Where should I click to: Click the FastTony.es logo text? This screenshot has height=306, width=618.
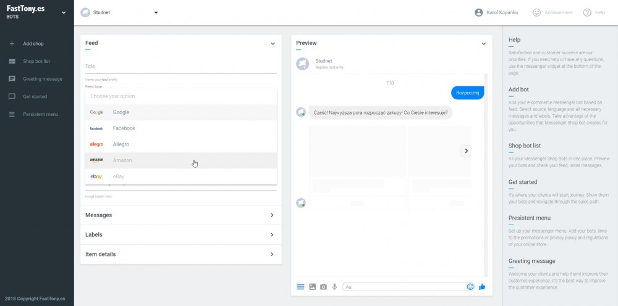pos(25,9)
